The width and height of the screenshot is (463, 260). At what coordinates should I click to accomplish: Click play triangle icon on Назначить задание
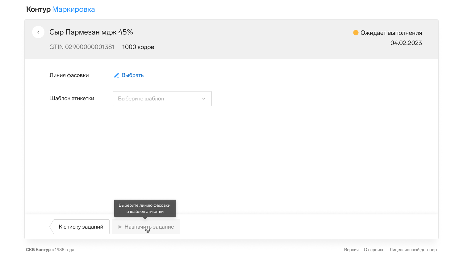(x=120, y=227)
